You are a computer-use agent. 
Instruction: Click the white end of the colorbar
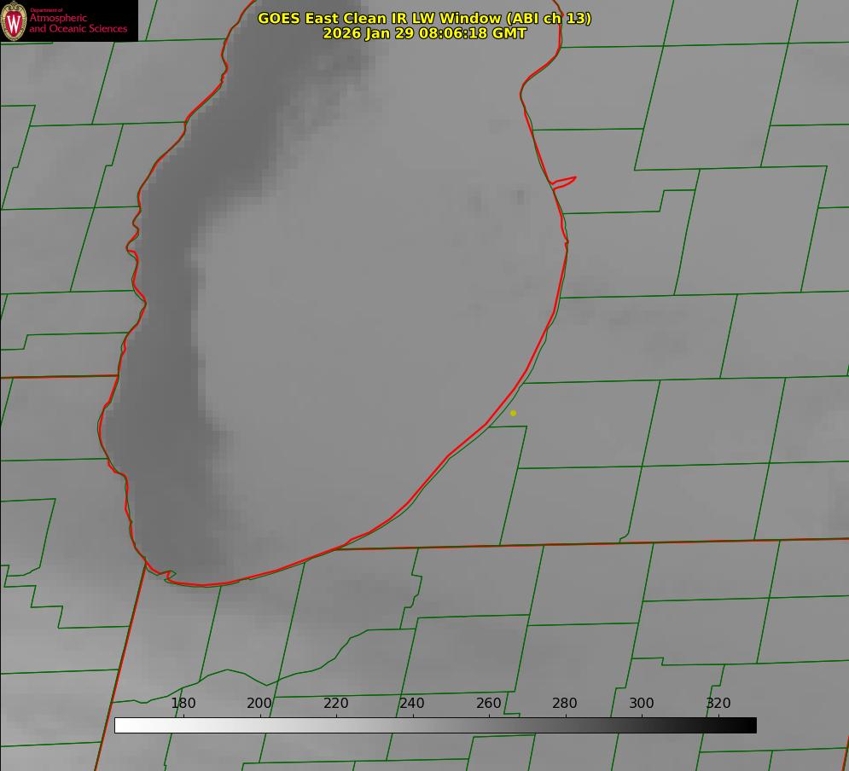(x=122, y=725)
